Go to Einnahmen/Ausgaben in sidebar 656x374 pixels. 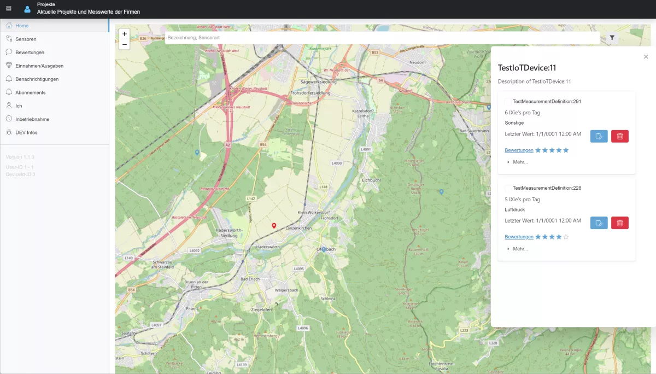39,66
